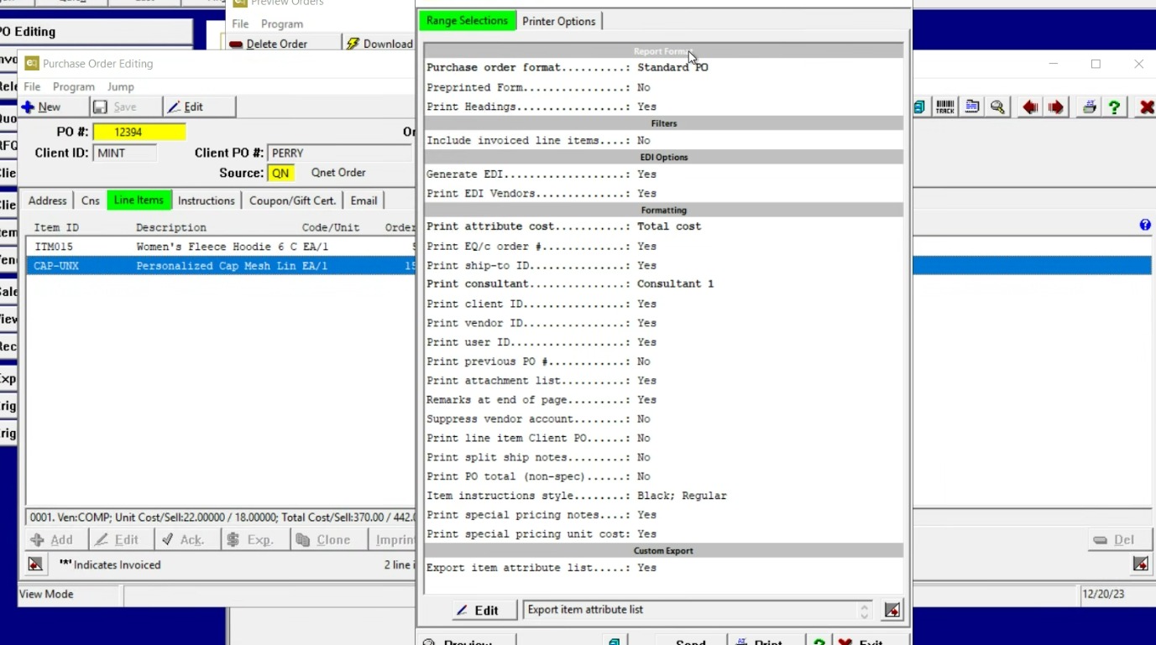Click the description field spinner arrows

click(865, 611)
